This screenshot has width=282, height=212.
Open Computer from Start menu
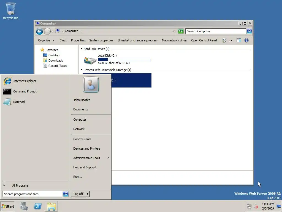(x=80, y=120)
